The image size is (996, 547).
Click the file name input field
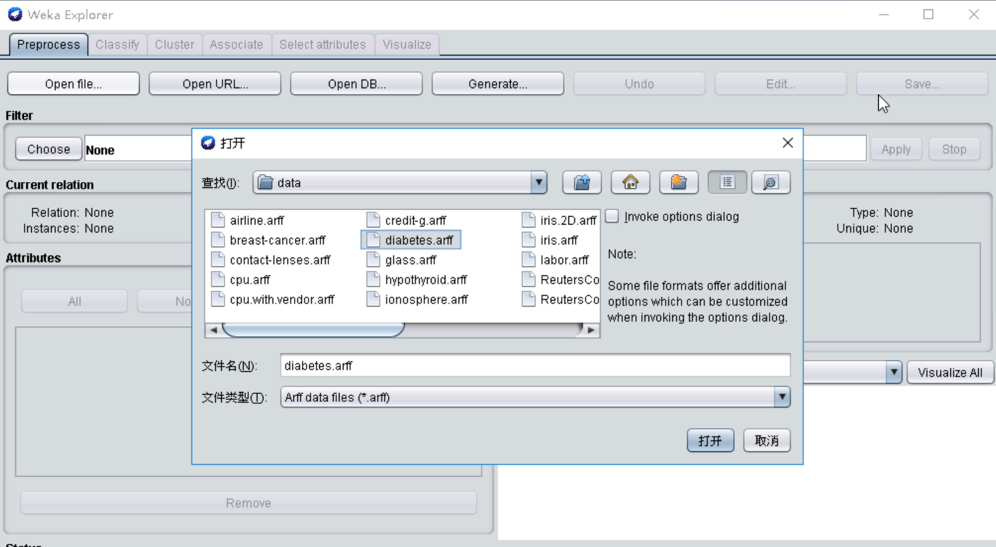[x=534, y=366]
